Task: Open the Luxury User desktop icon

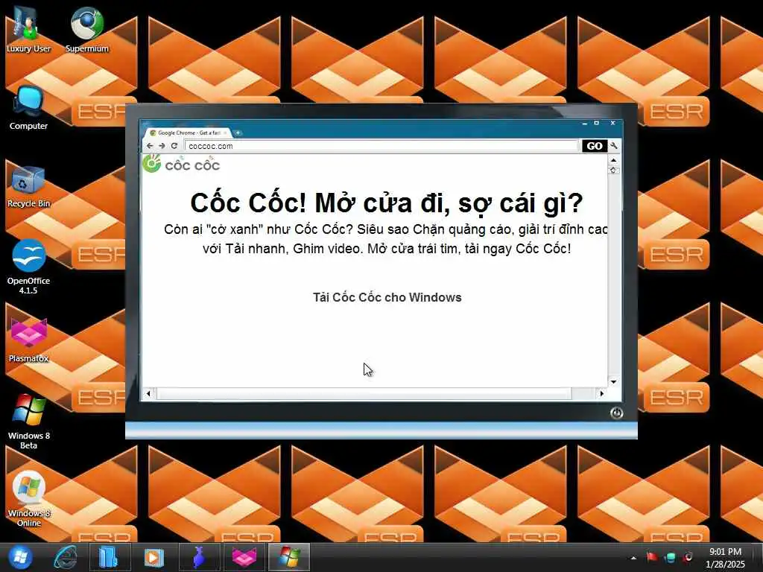Action: click(28, 28)
